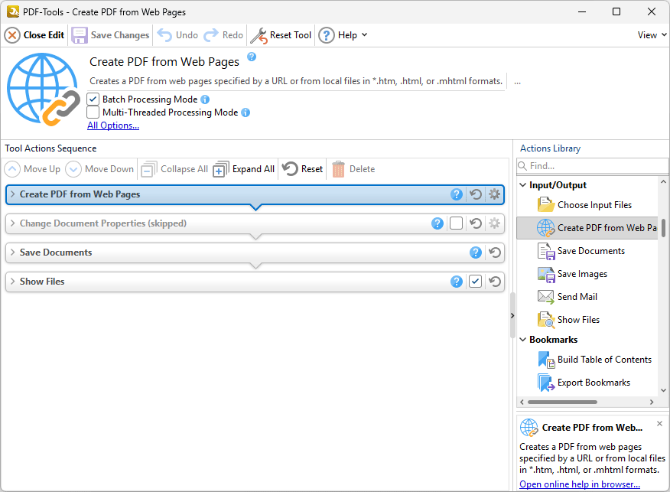Click the Find field in Actions Library

point(593,166)
